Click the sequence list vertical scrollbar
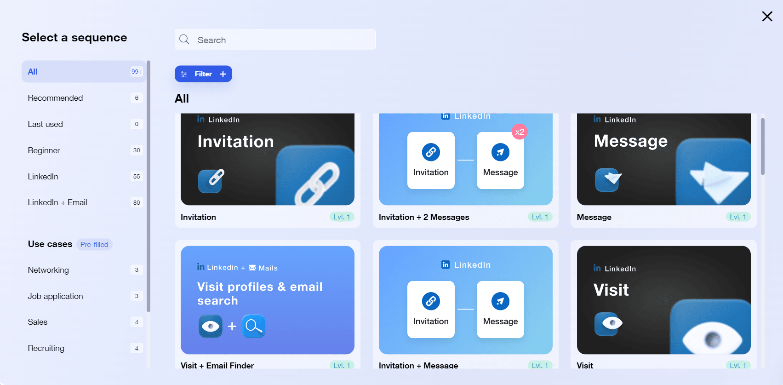The height and width of the screenshot is (385, 783). tap(763, 147)
